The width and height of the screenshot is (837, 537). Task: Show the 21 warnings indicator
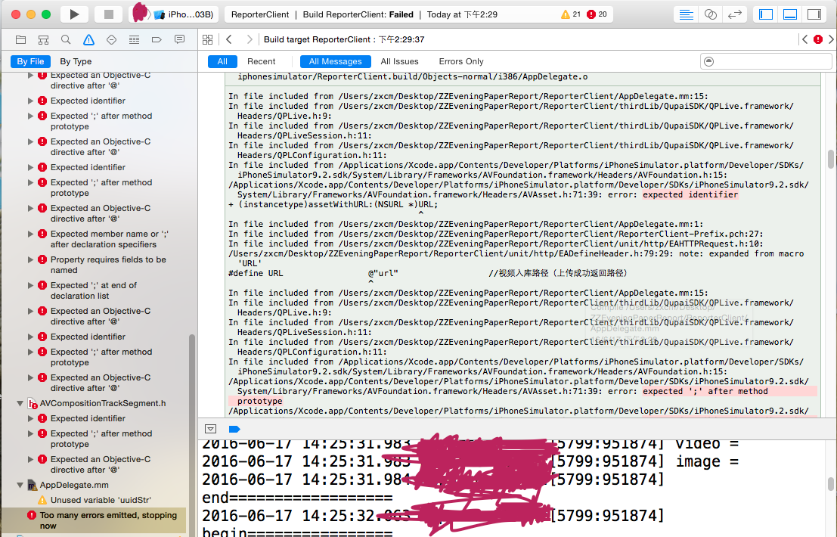571,14
